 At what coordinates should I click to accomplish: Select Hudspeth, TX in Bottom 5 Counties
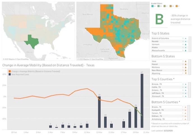click(158, 110)
